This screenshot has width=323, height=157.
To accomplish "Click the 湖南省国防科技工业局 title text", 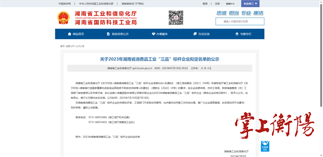I will click(x=106, y=22).
